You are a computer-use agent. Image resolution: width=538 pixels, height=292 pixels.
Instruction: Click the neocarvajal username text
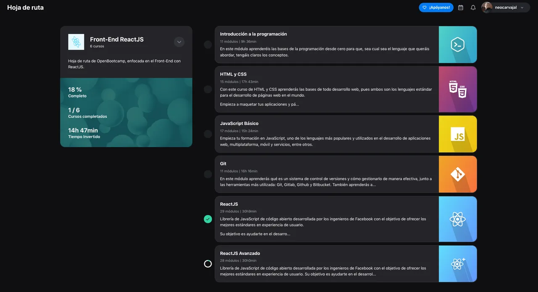(506, 8)
